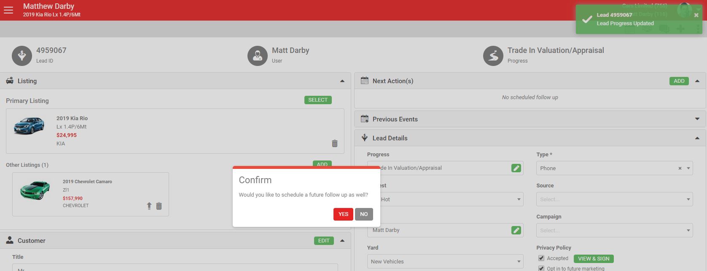
Task: Delete the 2019 Kia Rio primary listing
Action: click(x=335, y=144)
